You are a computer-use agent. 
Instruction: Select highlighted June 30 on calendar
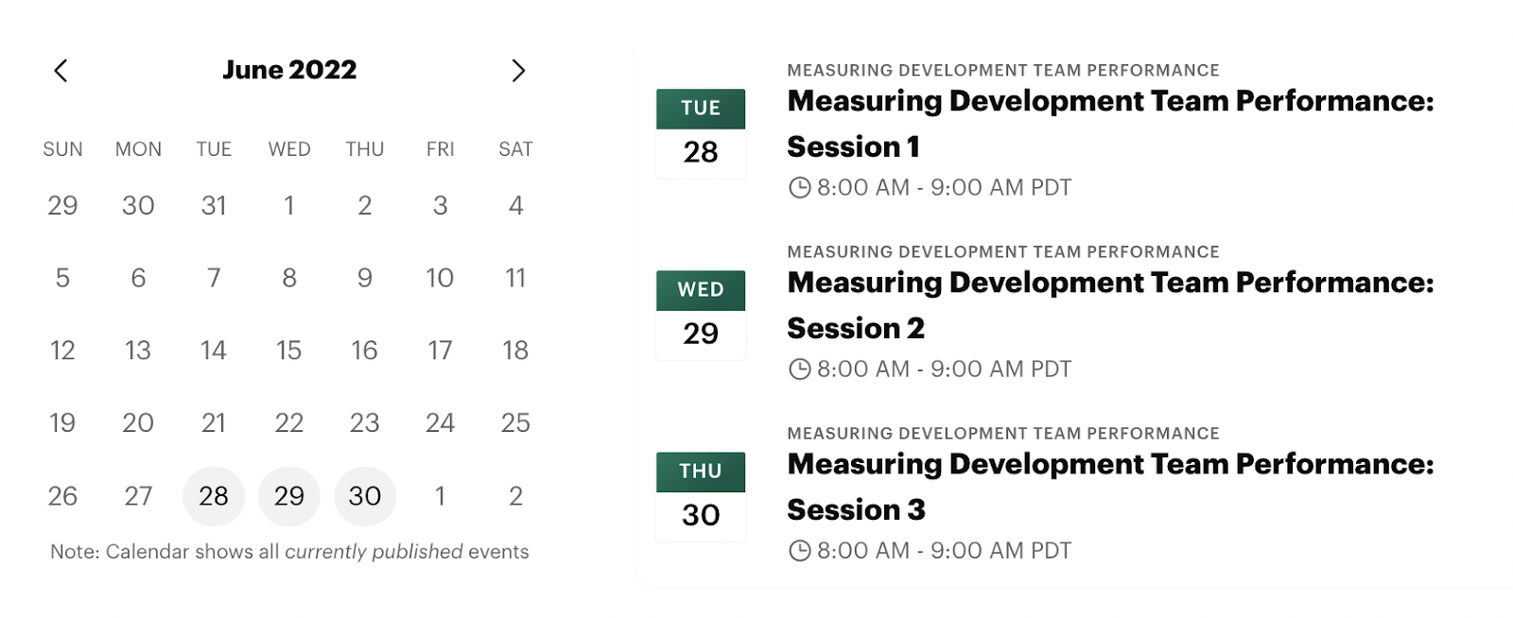click(365, 496)
